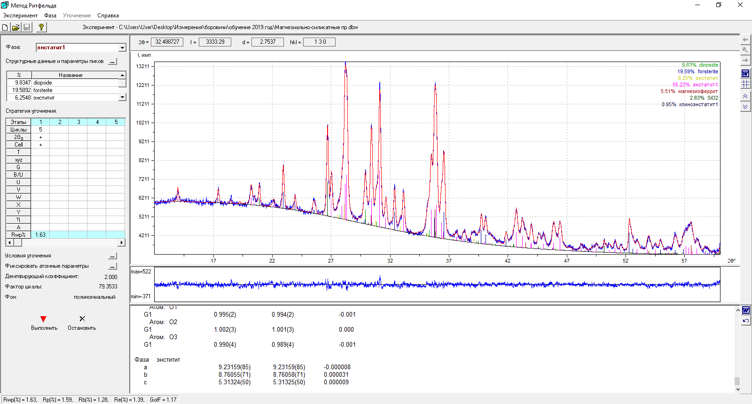Export the diffraction plot to Word
Screen dimensions: 752x404
point(745,73)
